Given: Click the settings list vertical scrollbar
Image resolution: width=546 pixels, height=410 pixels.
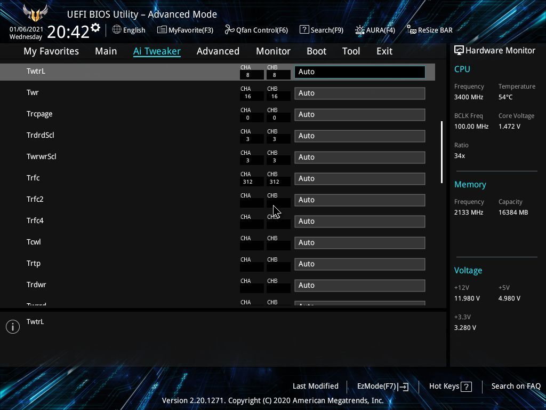Looking at the screenshot, I should click(x=442, y=152).
